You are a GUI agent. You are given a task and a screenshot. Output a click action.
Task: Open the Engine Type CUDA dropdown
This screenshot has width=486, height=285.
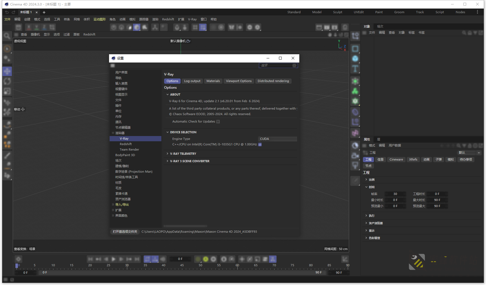[x=278, y=139]
